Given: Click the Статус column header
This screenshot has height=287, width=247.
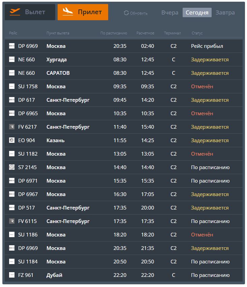Looking at the screenshot, I should (197, 33).
